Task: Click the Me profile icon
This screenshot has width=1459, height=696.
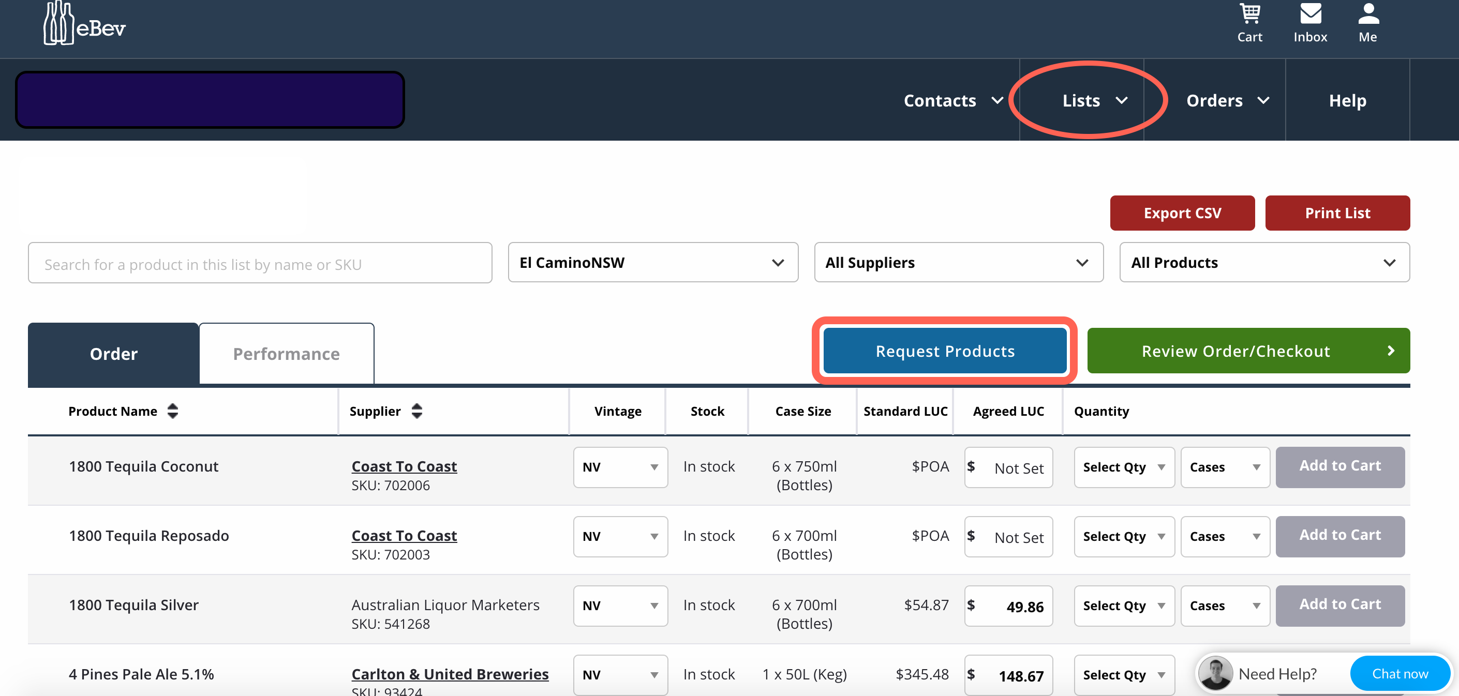Action: click(1368, 14)
